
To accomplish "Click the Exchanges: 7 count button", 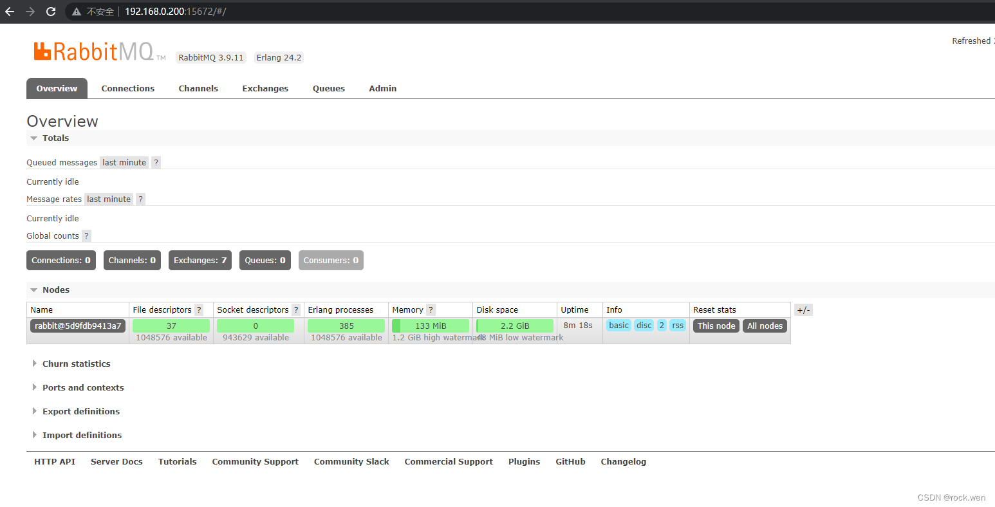I will pyautogui.click(x=200, y=261).
